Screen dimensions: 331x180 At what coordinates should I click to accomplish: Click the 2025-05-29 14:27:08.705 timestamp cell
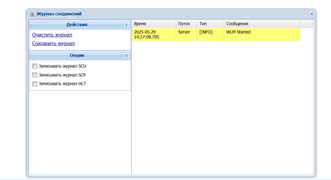point(154,34)
